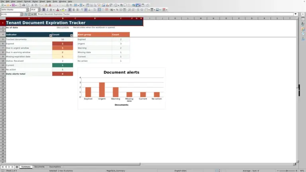This screenshot has width=306, height=172.
Task: Open the font name dropdown
Action: pyautogui.click(x=27, y=10)
